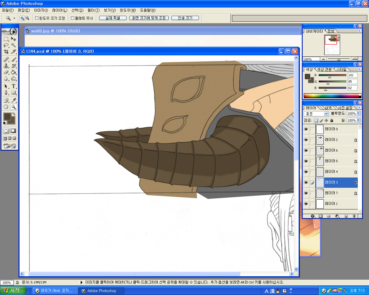This screenshot has height=295, width=369.
Task: Delete layer using trash icon
Action: [x=354, y=216]
